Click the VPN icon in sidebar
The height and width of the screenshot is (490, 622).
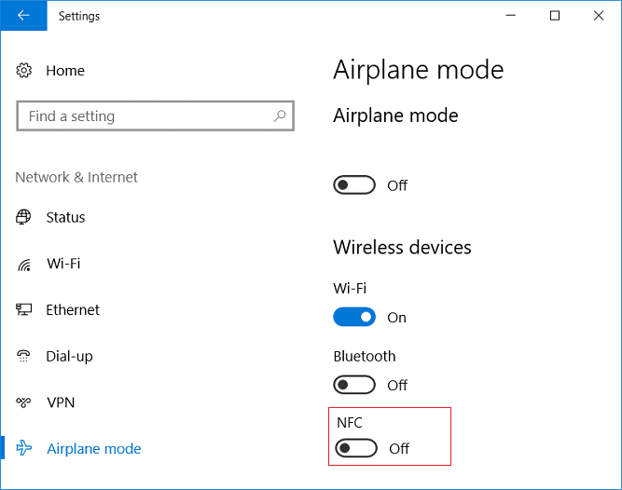24,402
